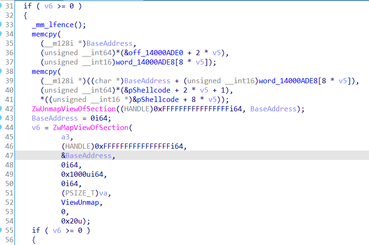This screenshot has width=369, height=245.
Task: Click the 'if' keyword on line 55
Action: [x=36, y=230]
